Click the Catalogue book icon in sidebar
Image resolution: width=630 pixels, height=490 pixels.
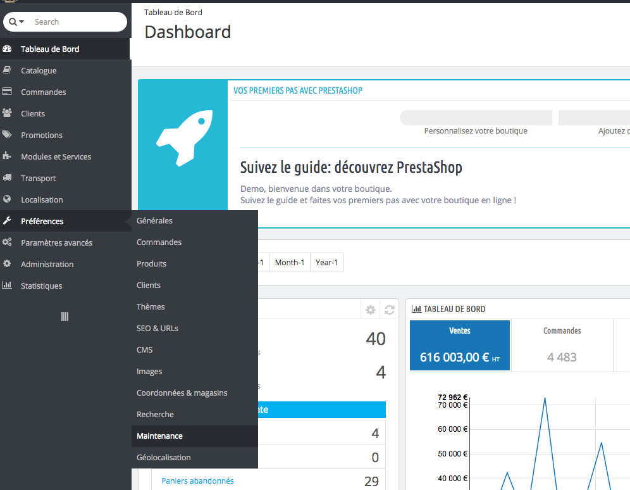8,70
